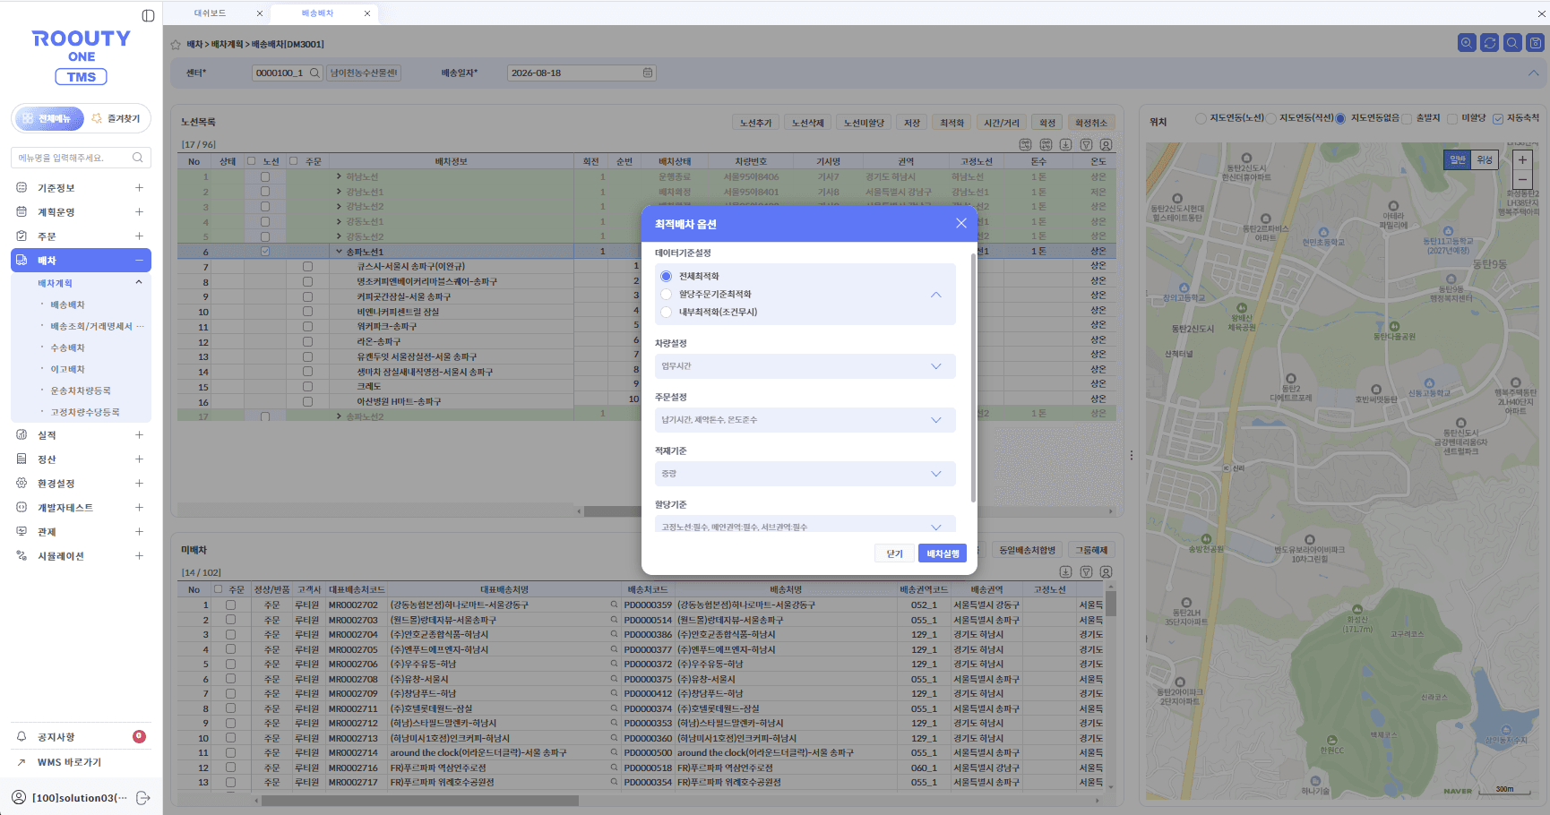1550x815 pixels.
Task: Open the 적재기준 dropdown showing 중량
Action: (805, 474)
